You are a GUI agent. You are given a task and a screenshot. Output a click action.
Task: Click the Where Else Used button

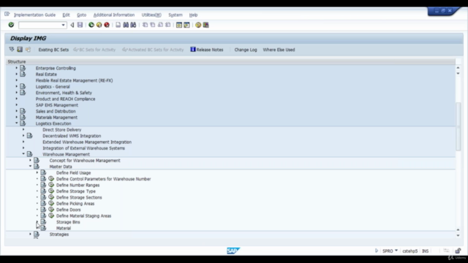(279, 50)
